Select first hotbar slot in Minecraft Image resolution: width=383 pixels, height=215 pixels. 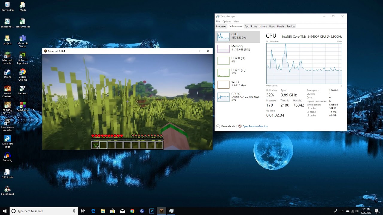click(x=95, y=145)
